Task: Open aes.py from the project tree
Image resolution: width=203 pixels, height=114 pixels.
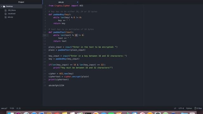Action: [x=10, y=17]
